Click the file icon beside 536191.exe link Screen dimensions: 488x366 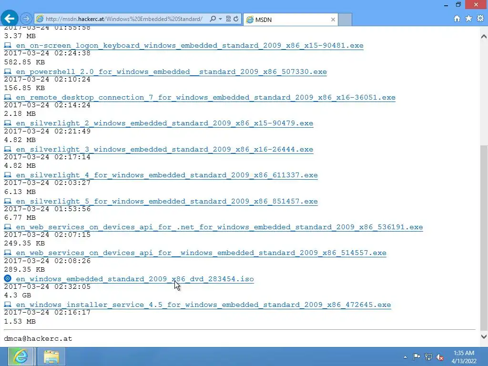[x=8, y=227]
